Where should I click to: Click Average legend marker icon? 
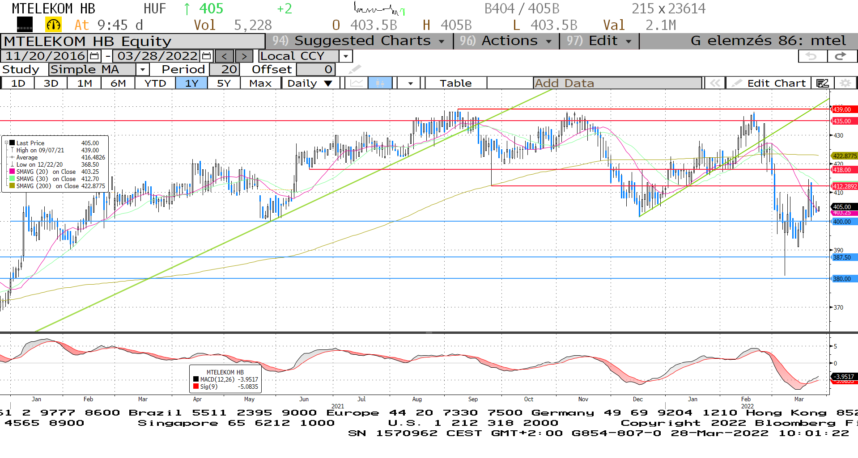pyautogui.click(x=12, y=157)
